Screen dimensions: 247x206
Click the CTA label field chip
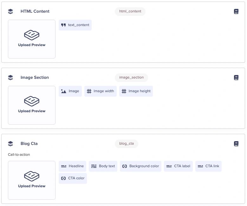178,166
